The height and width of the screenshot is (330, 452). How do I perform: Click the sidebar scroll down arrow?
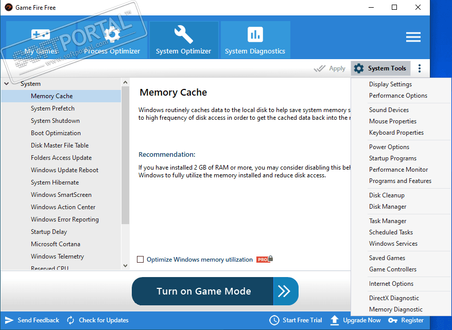click(125, 266)
